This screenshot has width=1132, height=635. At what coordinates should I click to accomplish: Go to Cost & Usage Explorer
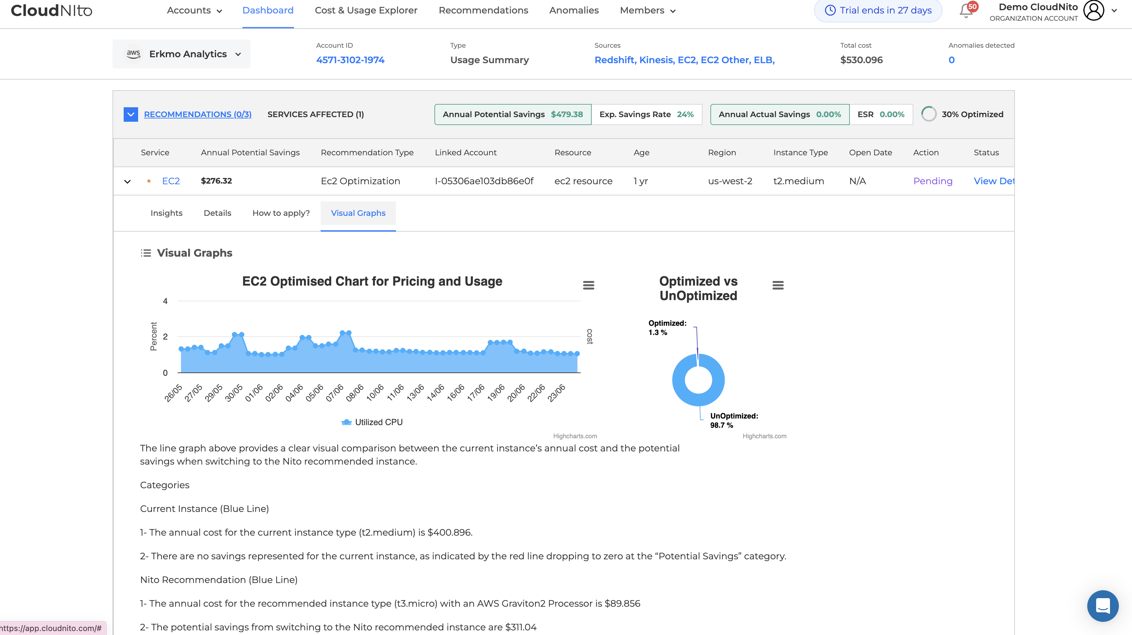pos(366,11)
